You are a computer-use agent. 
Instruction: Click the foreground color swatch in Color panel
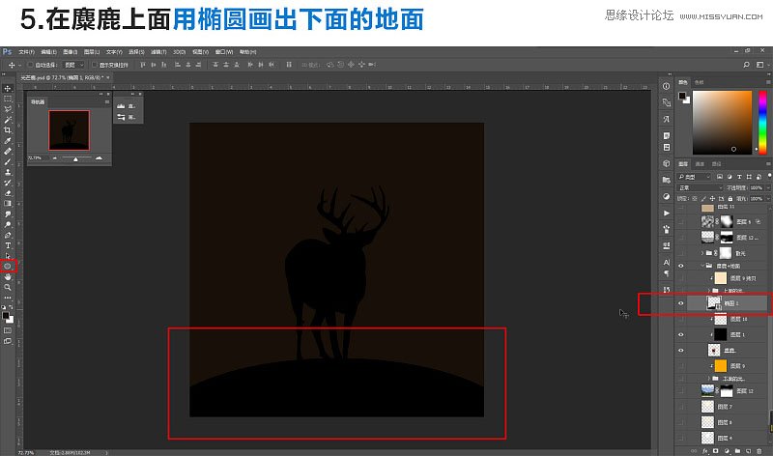point(682,95)
